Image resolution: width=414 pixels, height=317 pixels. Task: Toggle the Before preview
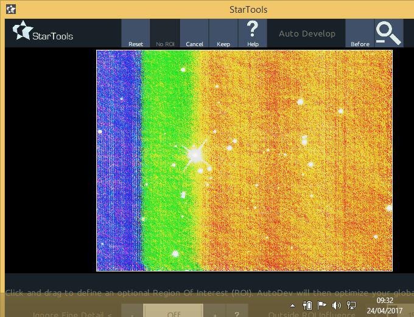[360, 33]
